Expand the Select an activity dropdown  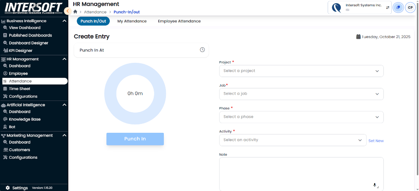click(x=293, y=140)
